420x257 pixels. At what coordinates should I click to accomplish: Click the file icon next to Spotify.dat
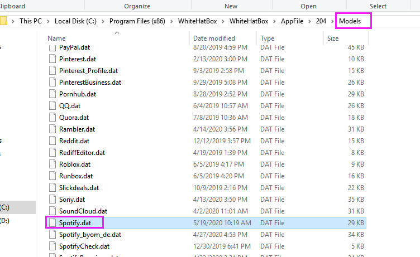tap(52, 223)
